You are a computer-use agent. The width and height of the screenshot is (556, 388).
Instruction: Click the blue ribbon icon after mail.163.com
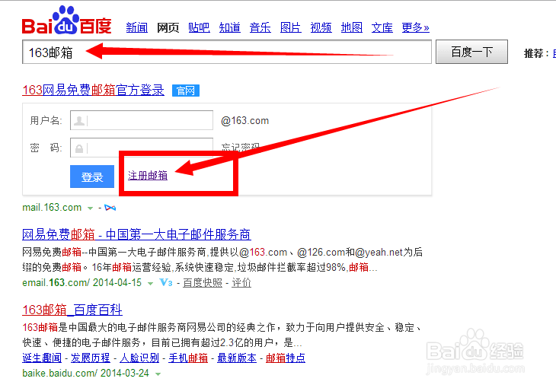tap(110, 208)
